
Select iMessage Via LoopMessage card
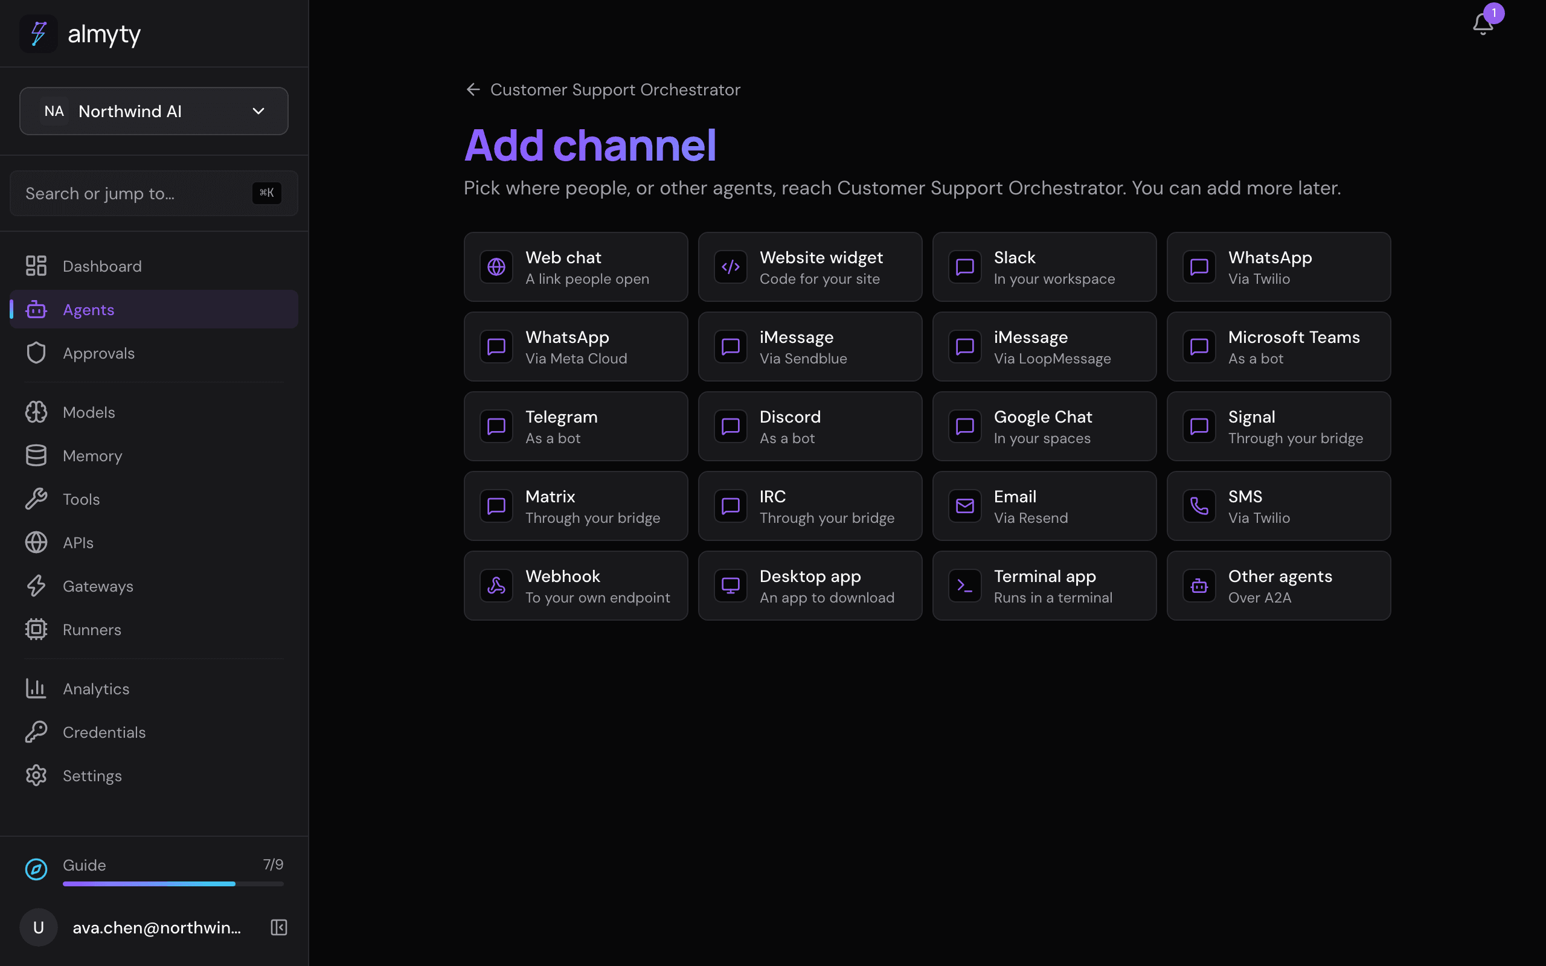pyautogui.click(x=1044, y=347)
